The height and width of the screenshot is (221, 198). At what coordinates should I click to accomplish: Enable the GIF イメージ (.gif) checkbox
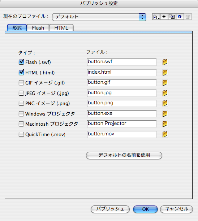(x=21, y=83)
